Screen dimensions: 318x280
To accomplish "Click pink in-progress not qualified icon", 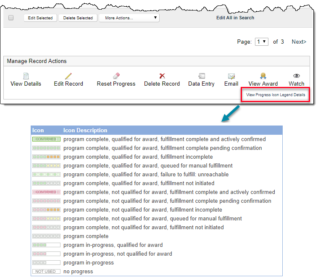I will tap(47, 254).
